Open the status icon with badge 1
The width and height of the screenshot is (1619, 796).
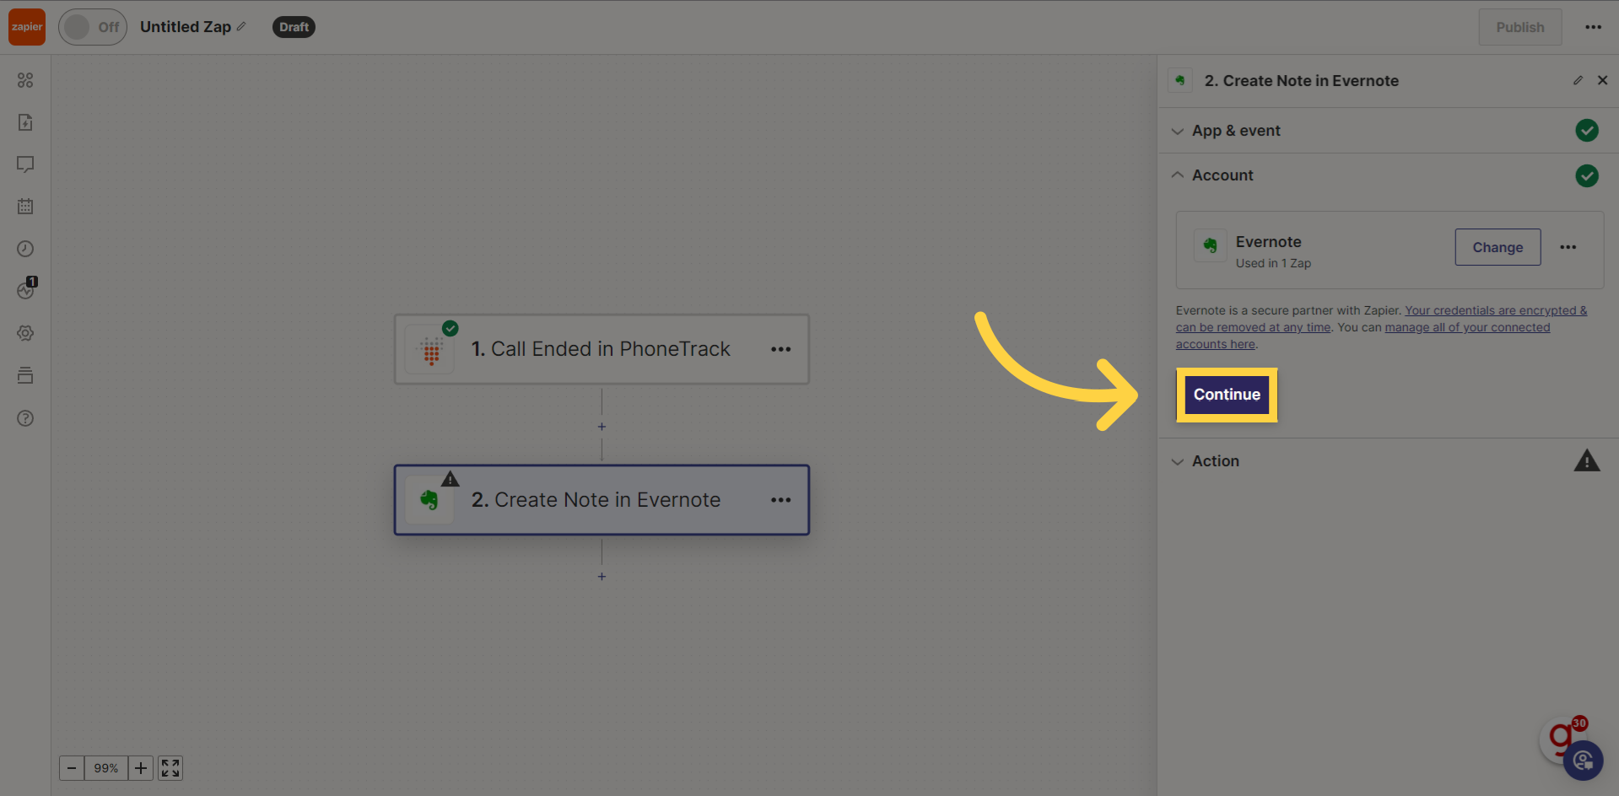click(x=26, y=289)
